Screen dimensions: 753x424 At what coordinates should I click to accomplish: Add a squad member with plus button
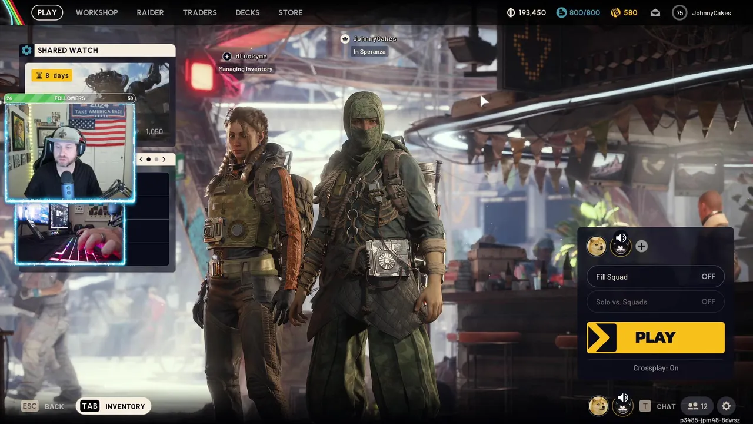pos(641,246)
